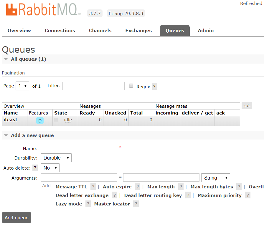This screenshot has height=229, width=264.
Task: Select the Queues tab
Action: click(x=175, y=30)
